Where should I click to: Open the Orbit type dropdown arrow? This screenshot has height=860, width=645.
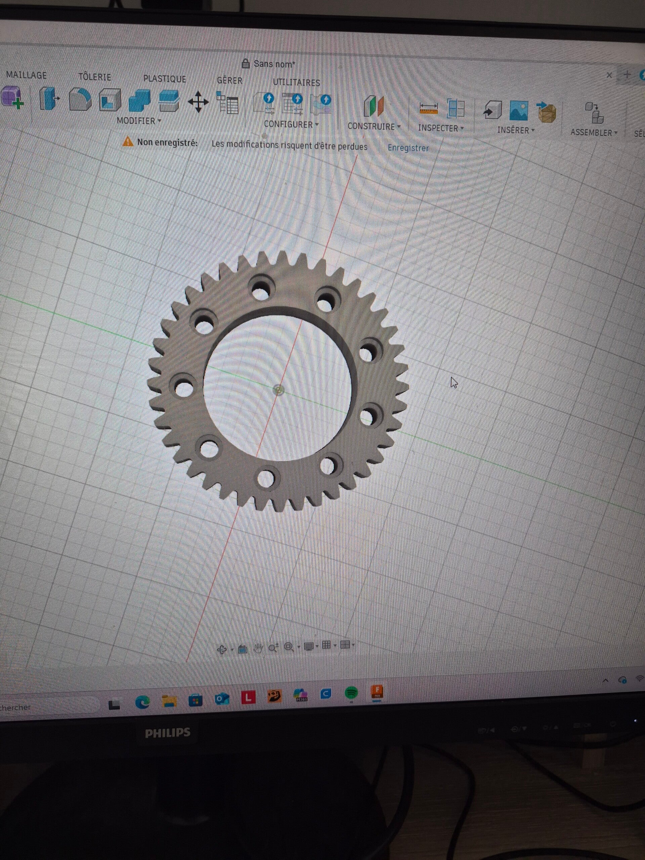click(232, 650)
